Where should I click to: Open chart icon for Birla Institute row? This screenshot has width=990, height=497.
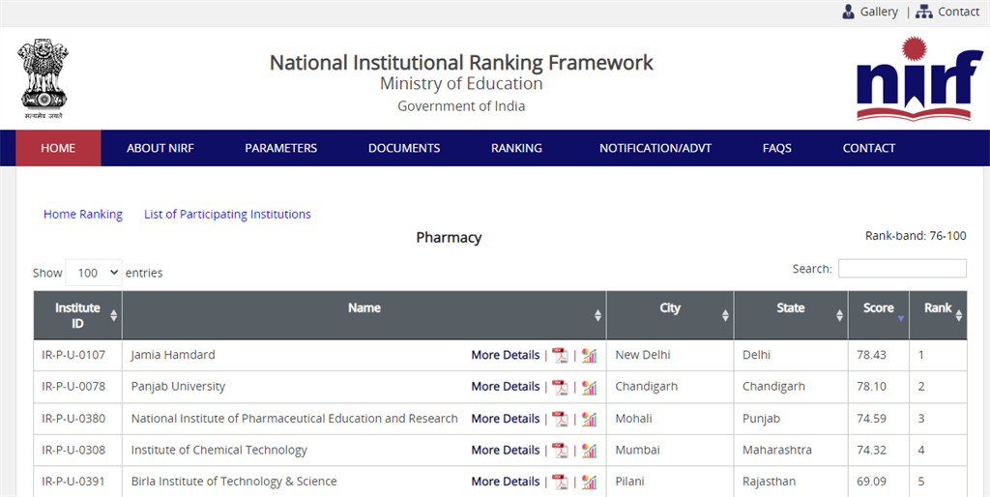coord(589,482)
